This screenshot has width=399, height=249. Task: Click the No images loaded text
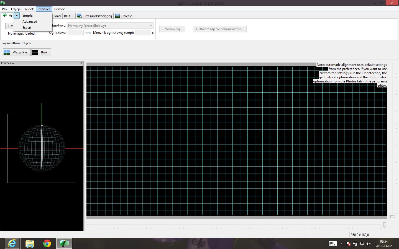(x=22, y=33)
